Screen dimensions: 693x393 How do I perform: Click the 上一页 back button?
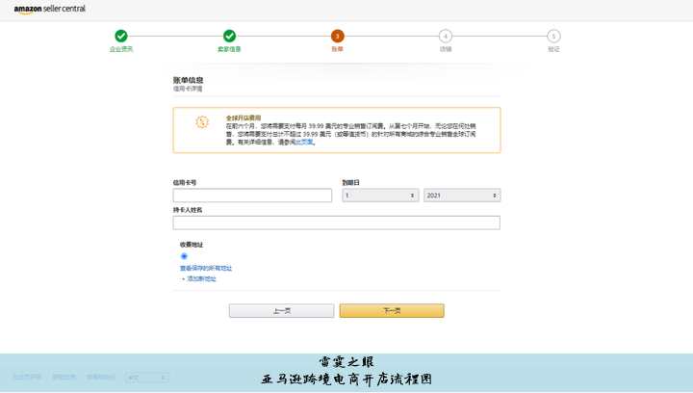[281, 311]
